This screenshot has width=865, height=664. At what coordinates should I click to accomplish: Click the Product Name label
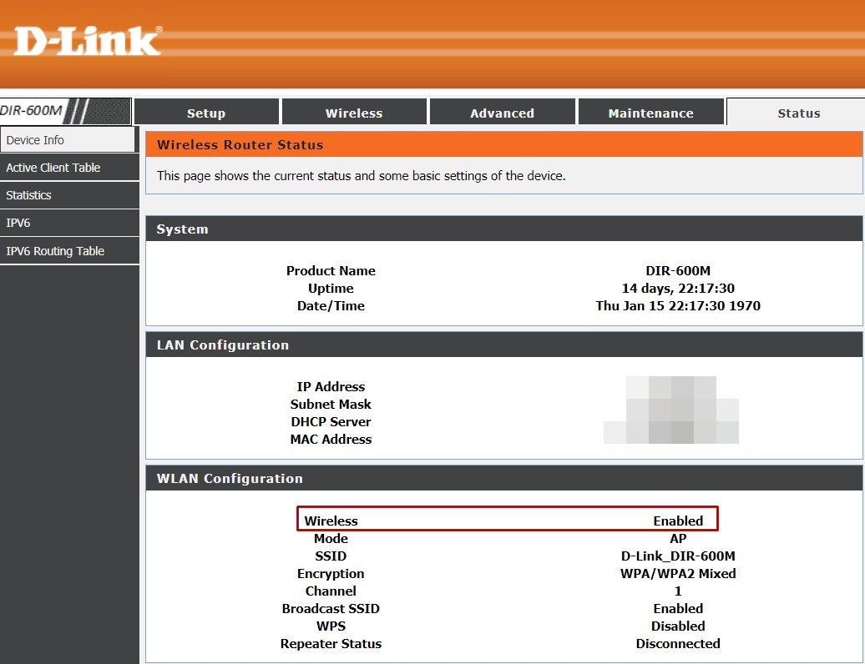[x=331, y=270]
